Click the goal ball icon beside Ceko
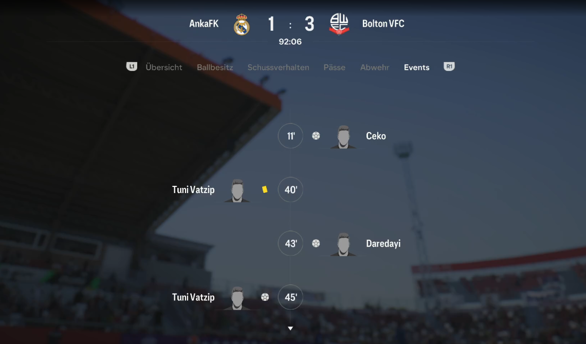 pos(316,136)
